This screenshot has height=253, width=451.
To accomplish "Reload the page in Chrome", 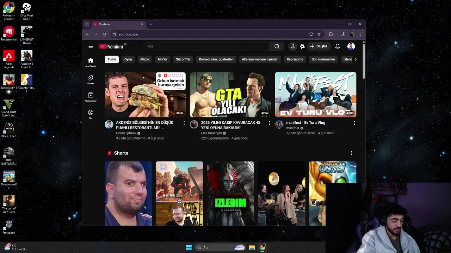I will pos(104,34).
